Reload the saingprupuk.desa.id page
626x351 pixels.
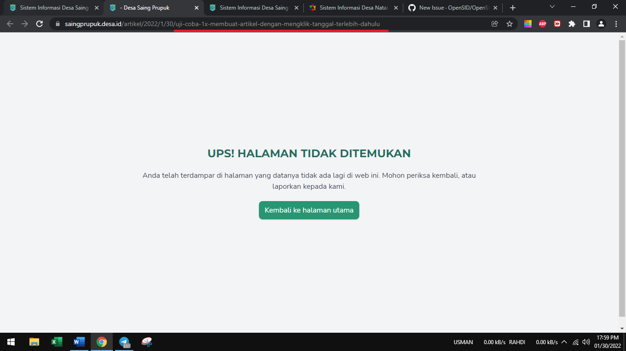[x=38, y=23]
